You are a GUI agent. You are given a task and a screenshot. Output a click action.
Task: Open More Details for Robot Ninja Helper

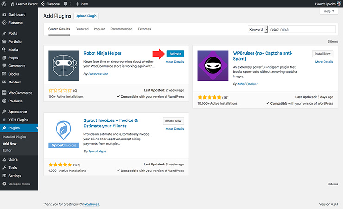(175, 62)
